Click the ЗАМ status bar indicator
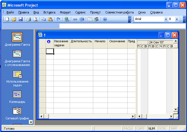 pyautogui.click(x=174, y=129)
